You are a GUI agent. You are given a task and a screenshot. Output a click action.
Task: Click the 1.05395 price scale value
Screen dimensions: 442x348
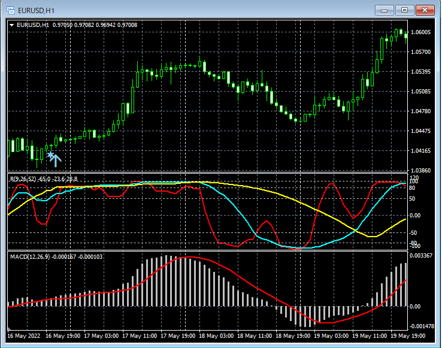point(421,72)
